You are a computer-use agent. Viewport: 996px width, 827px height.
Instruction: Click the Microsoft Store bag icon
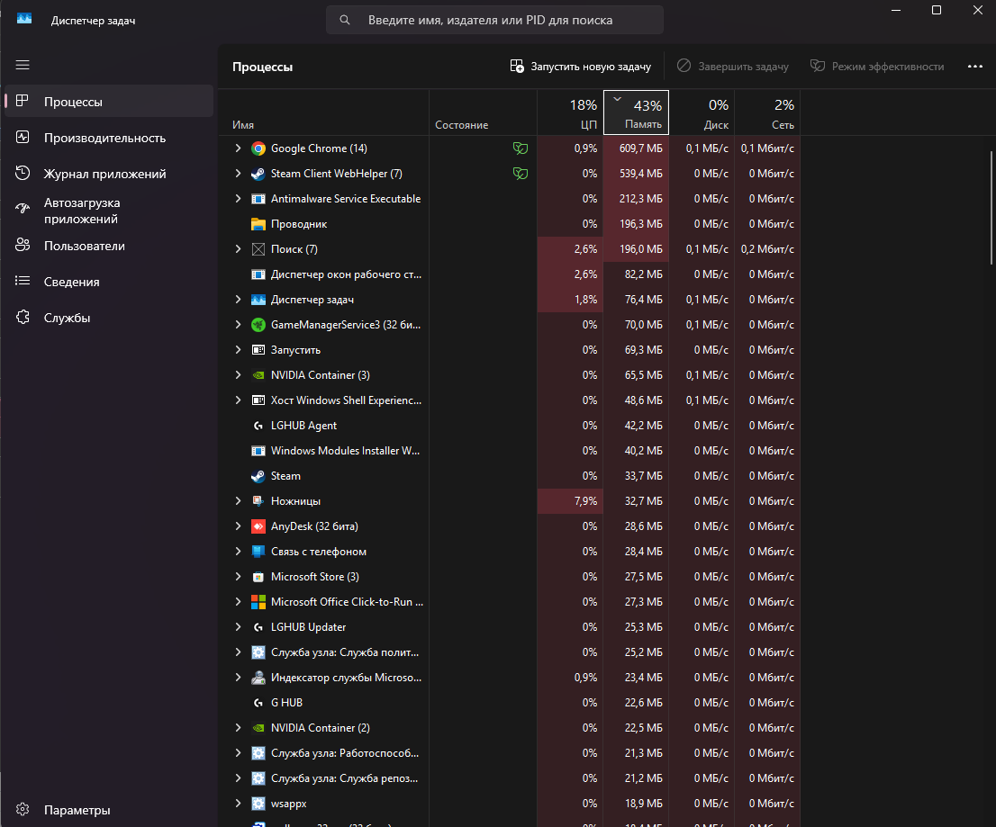pyautogui.click(x=258, y=577)
